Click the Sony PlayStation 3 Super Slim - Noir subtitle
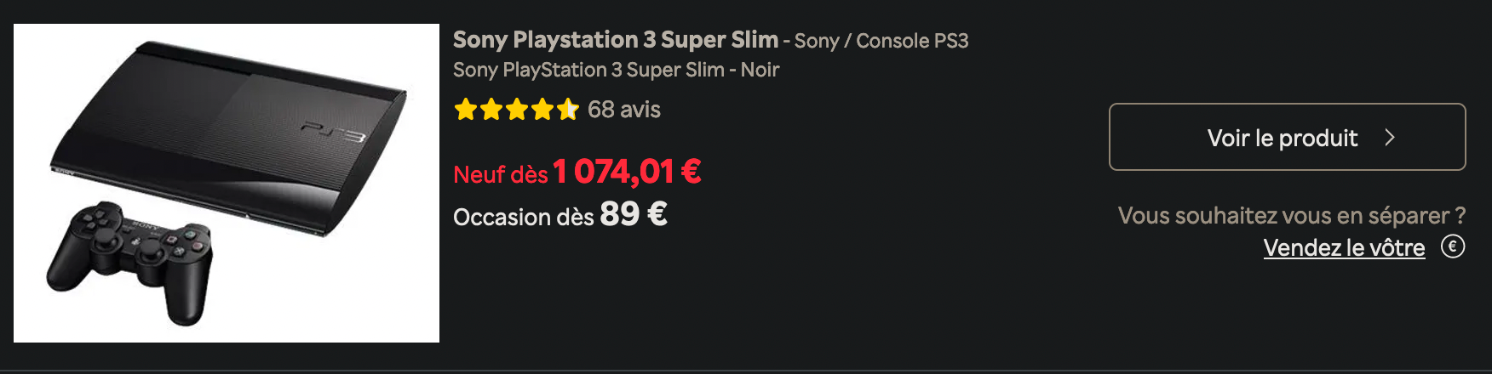The image size is (1492, 374). point(616,70)
